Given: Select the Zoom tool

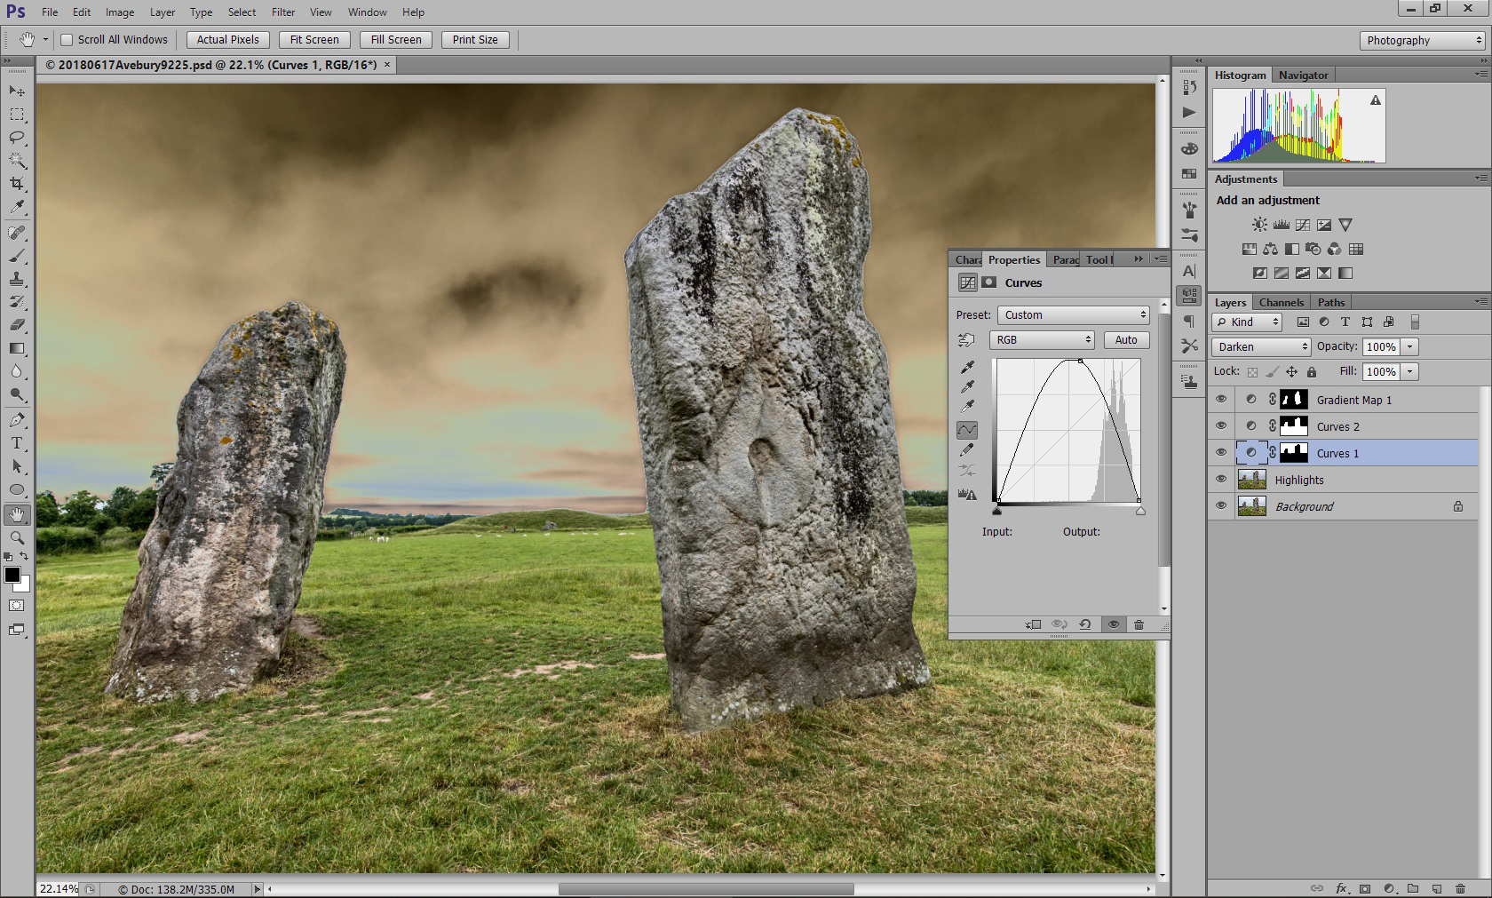Looking at the screenshot, I should (x=17, y=537).
